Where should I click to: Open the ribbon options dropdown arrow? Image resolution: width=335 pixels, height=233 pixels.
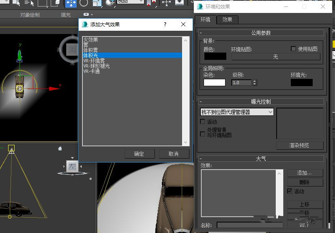tap(92, 15)
